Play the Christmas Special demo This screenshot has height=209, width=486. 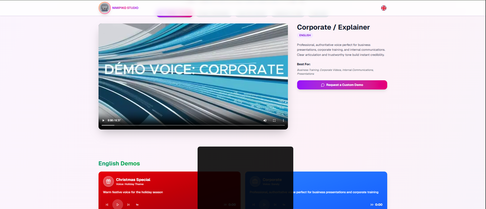point(118,204)
